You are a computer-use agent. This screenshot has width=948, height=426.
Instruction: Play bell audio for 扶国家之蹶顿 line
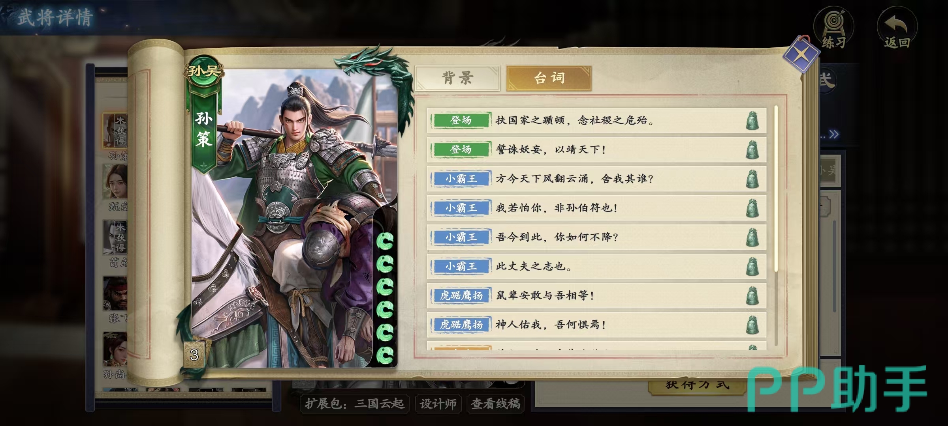pos(752,121)
